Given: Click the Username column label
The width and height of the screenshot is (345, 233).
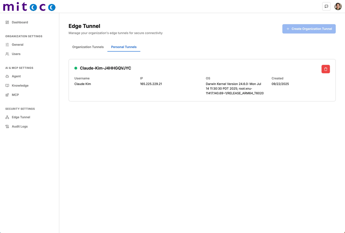Looking at the screenshot, I should 82,78.
